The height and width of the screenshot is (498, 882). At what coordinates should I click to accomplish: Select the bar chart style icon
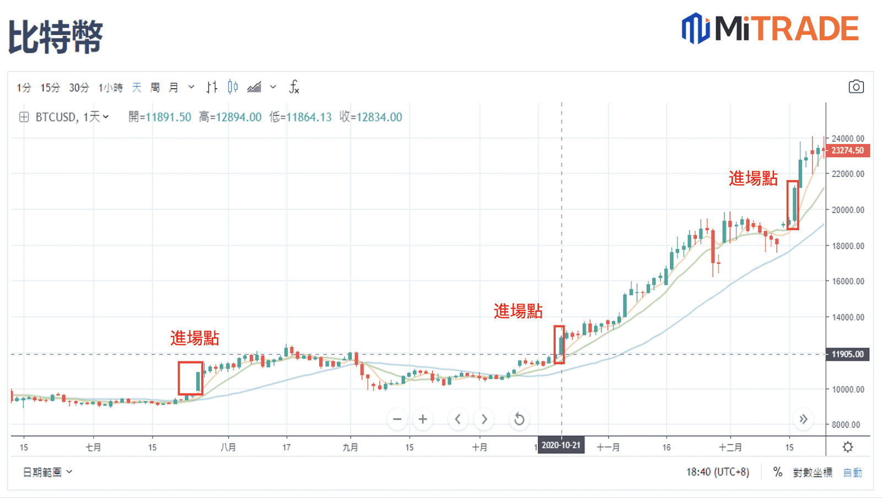(212, 87)
